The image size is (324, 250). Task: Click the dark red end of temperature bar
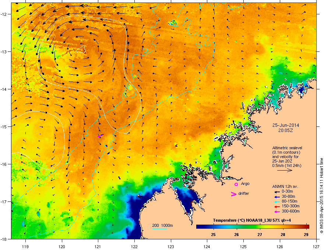tap(307, 227)
